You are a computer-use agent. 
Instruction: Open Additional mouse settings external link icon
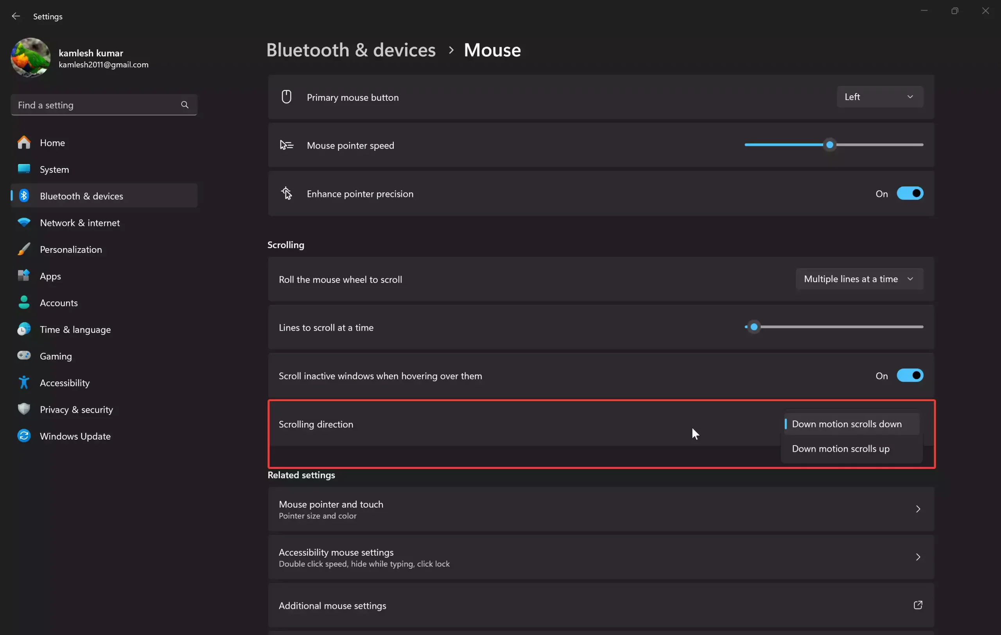click(917, 605)
